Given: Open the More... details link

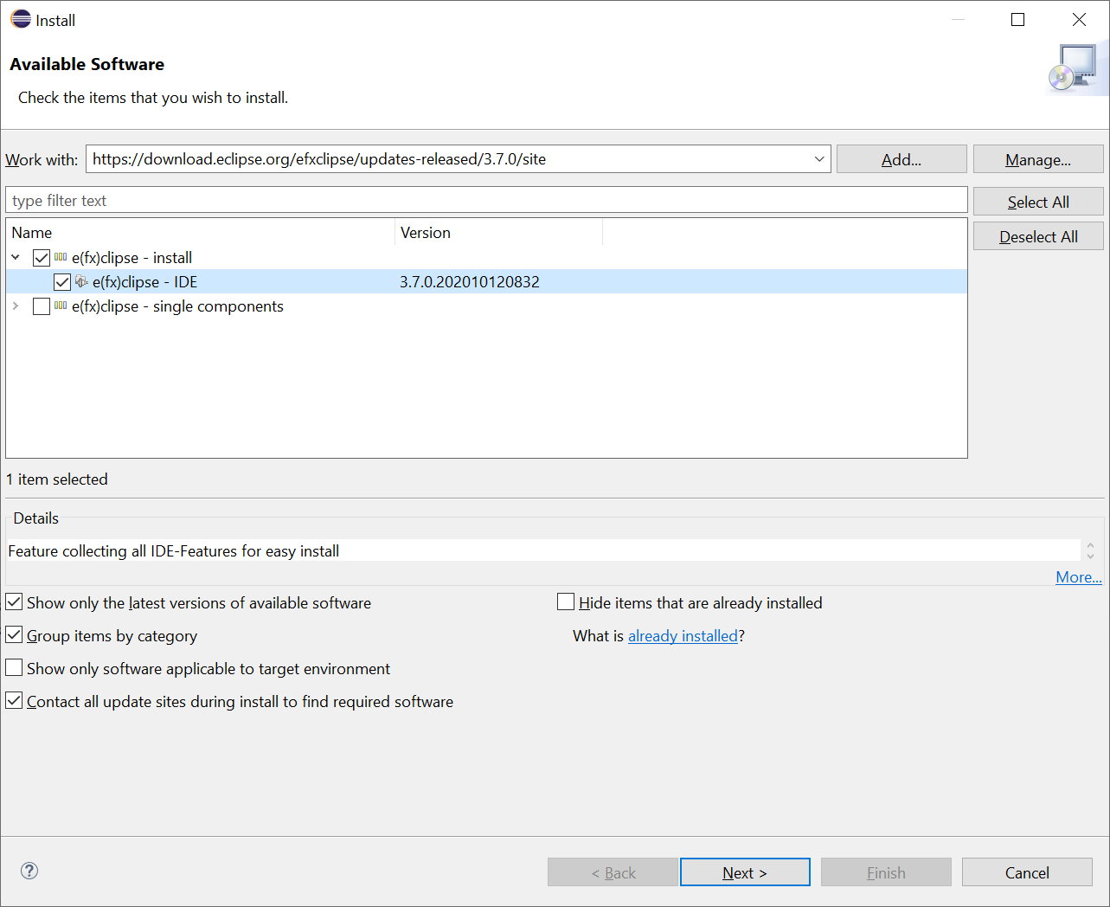Looking at the screenshot, I should [x=1079, y=577].
